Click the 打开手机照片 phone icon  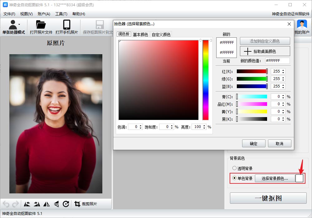click(x=66, y=25)
